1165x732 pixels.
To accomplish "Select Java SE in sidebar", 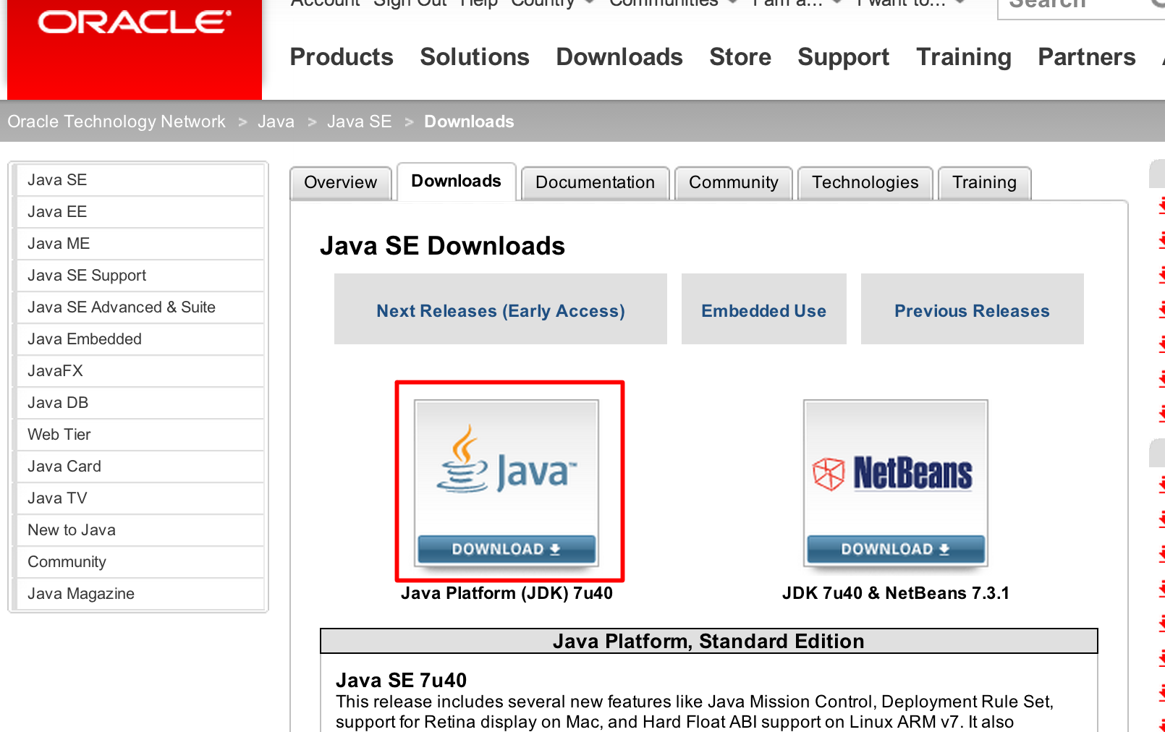I will 140,180.
